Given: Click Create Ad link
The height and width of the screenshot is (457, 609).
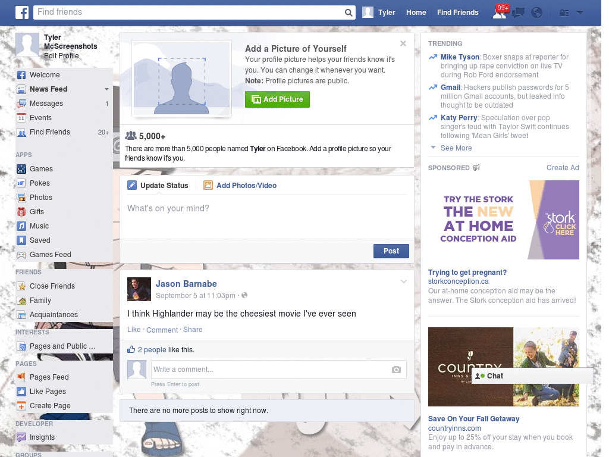Looking at the screenshot, I should tap(563, 167).
